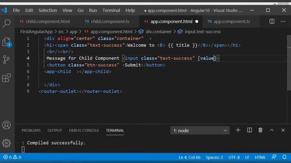This screenshot has height=163, width=291.
Task: Open the Go menu
Action: pos(80,10)
